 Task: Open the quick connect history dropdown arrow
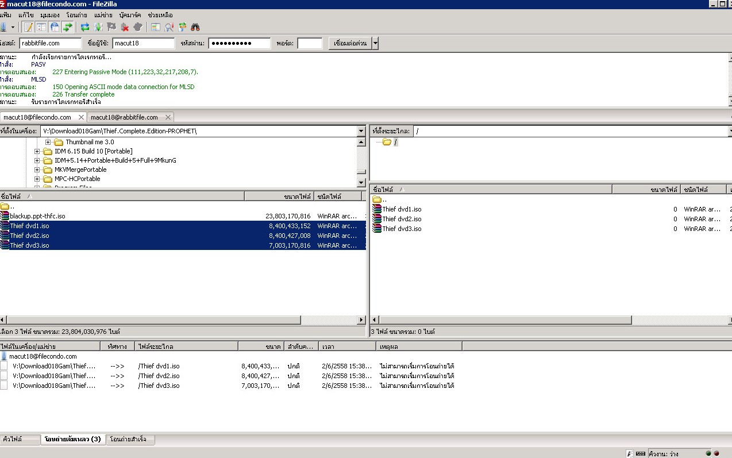[375, 43]
